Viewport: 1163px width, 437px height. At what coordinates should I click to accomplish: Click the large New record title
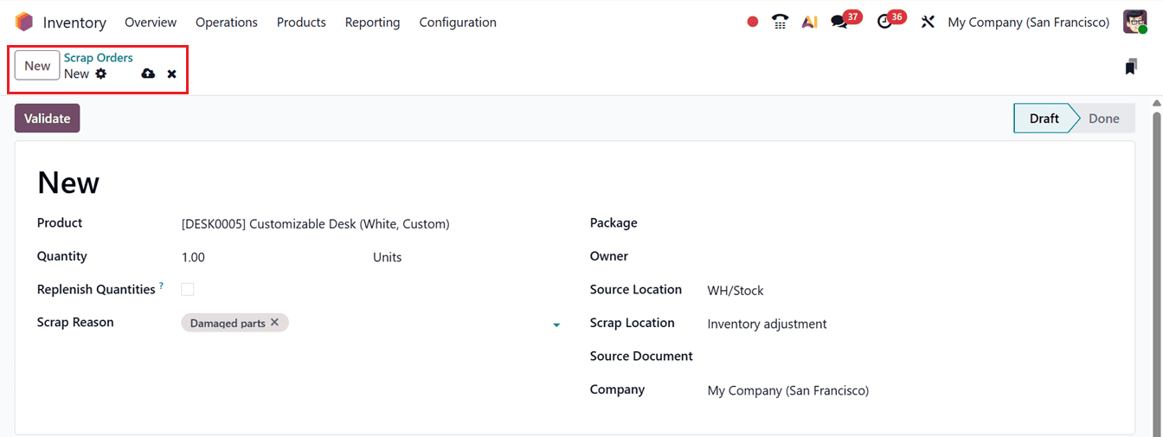[x=68, y=183]
